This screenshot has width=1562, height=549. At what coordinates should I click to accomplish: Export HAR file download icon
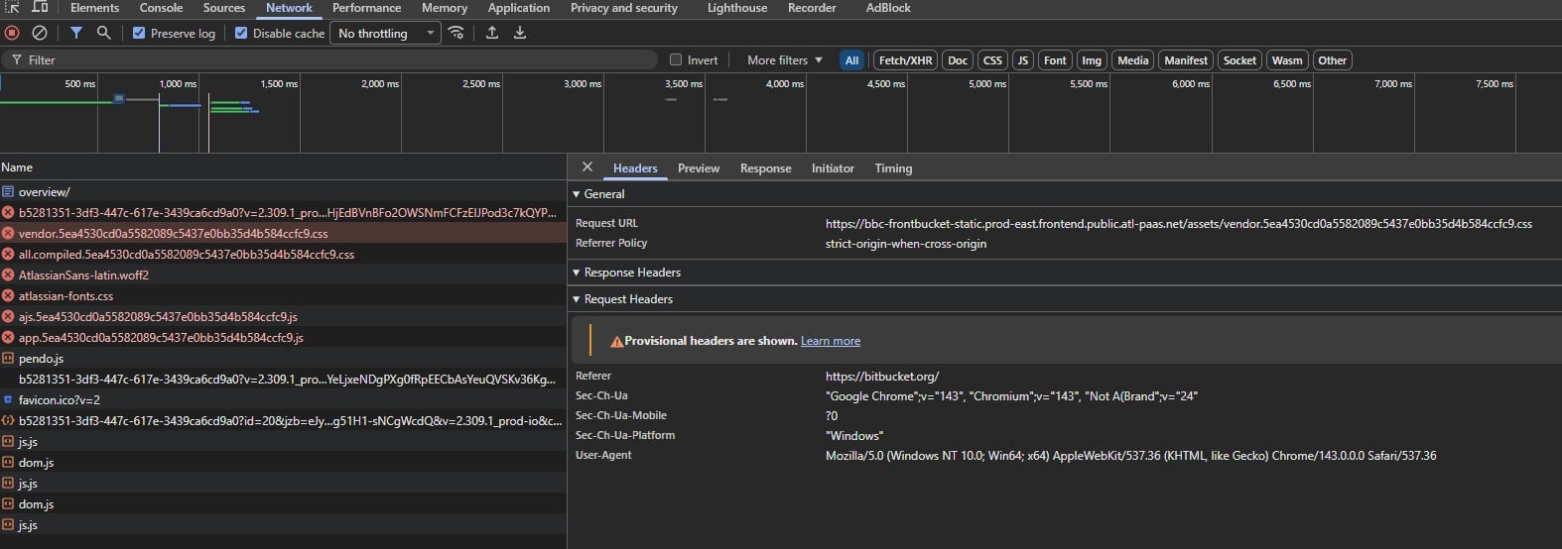click(x=519, y=33)
